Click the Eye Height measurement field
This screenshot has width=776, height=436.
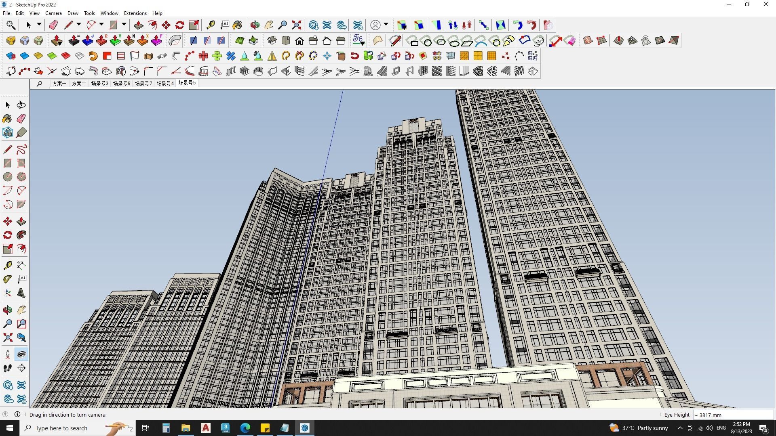pos(732,415)
